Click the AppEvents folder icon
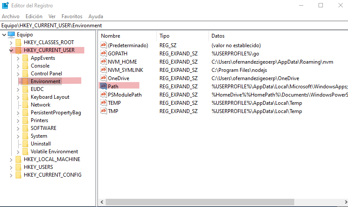Image resolution: width=348 pixels, height=207 pixels. coord(25,58)
